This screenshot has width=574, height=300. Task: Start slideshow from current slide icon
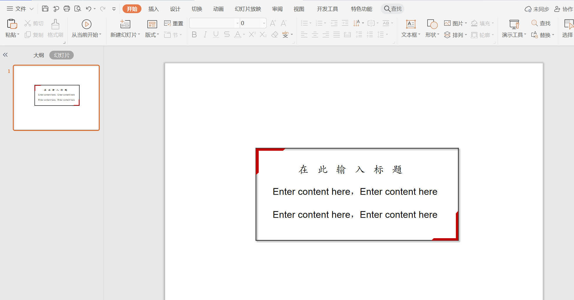86,24
